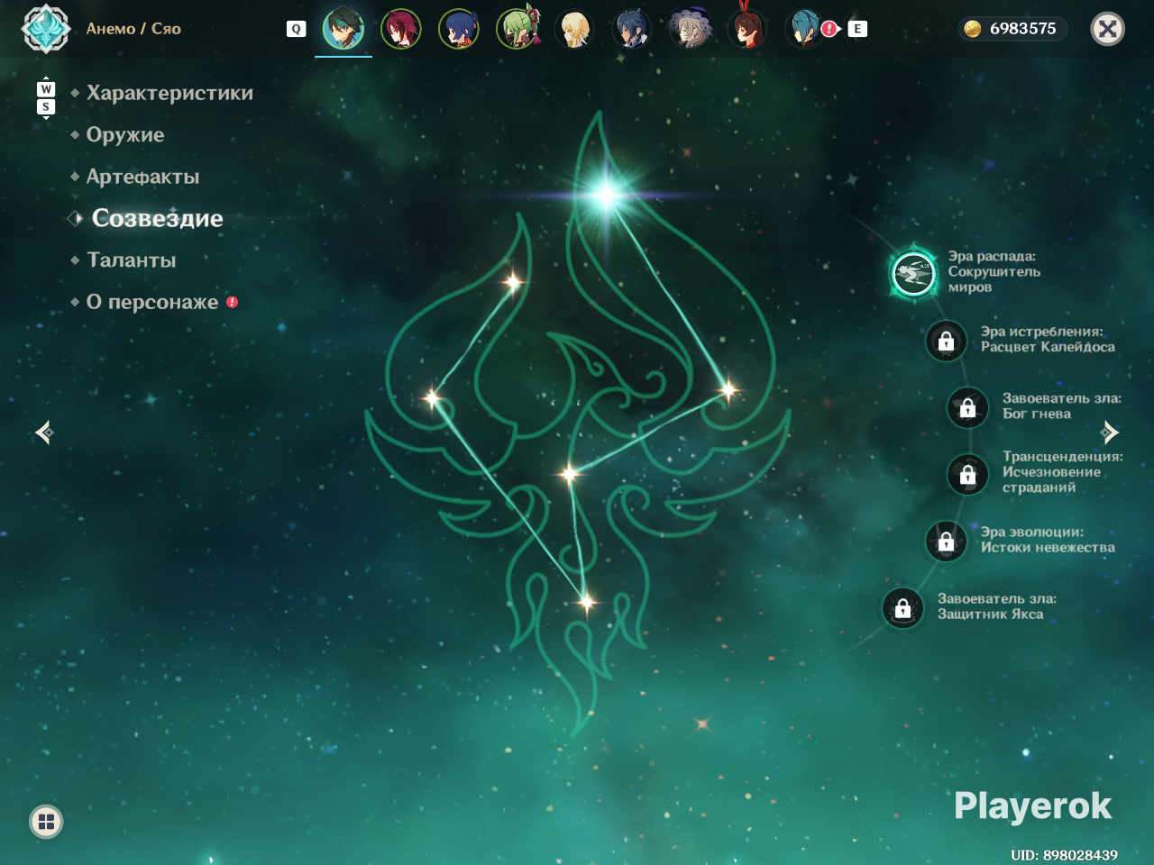Open the grid menu in the corner
This screenshot has height=865, width=1154.
click(x=46, y=821)
